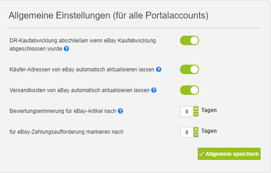The width and height of the screenshot is (271, 173).
Task: Disable DR-Kaufabwicklung abschließen toggle
Action: point(190,41)
